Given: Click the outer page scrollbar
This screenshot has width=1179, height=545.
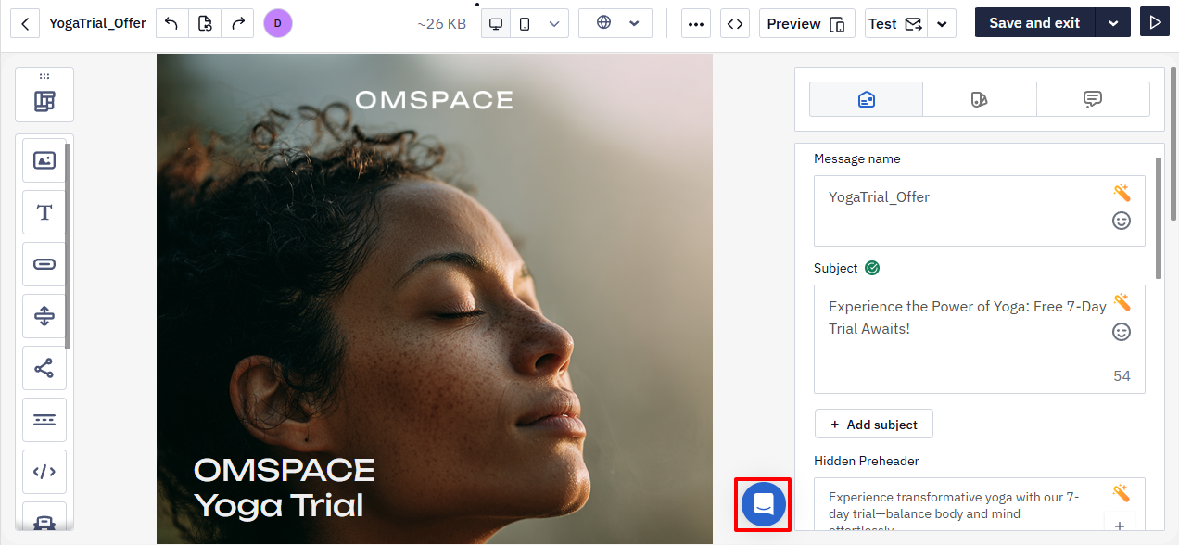Looking at the screenshot, I should pyautogui.click(x=1174, y=144).
